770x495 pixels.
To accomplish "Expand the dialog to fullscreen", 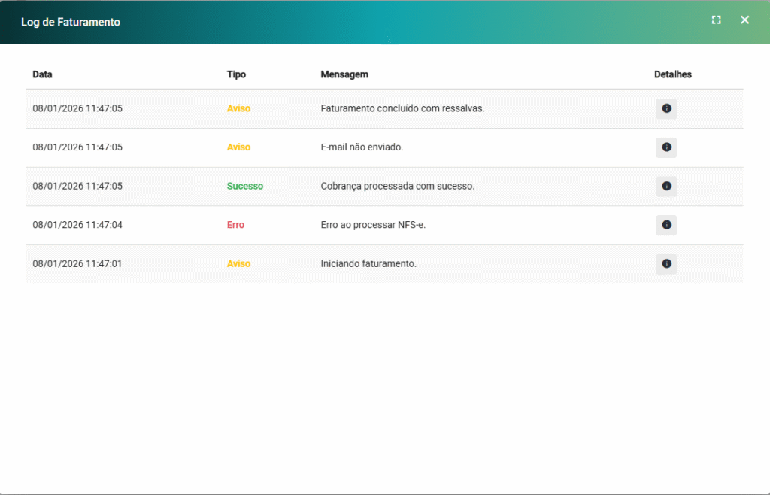I will point(716,20).
